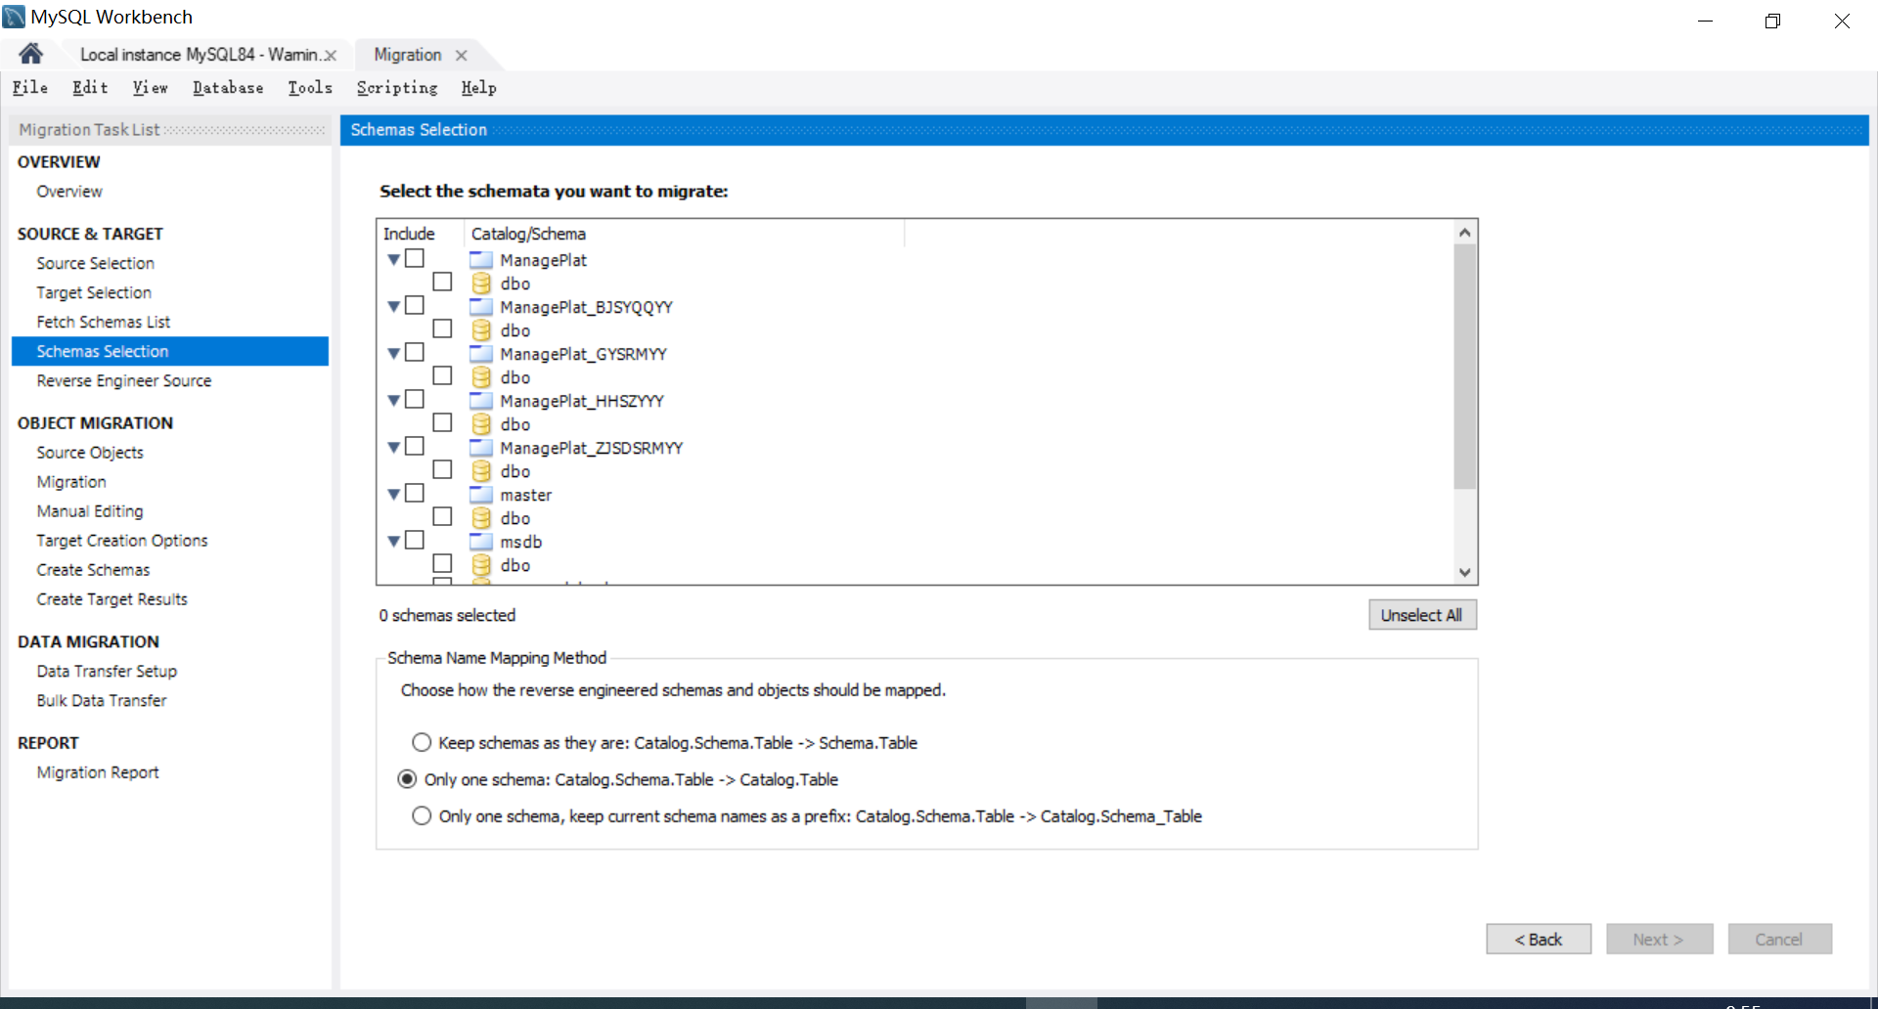
Task: Click the schema list vertical scrollbar thumb
Action: (x=1464, y=367)
